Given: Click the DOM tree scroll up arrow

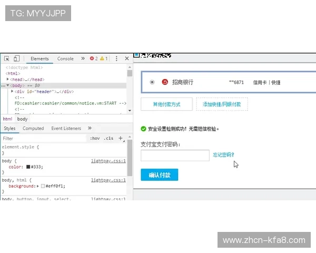Looking at the screenshot, I should (130, 67).
